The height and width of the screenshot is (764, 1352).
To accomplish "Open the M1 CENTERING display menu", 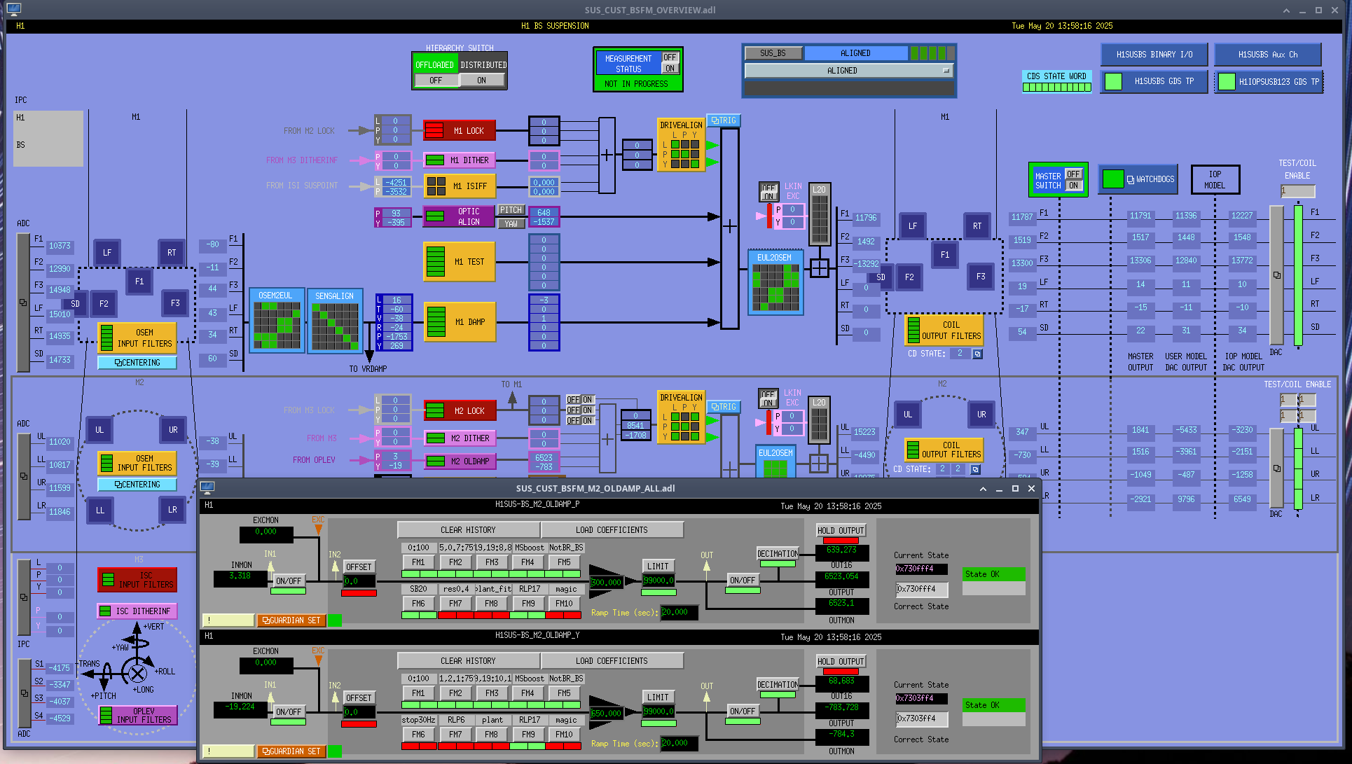I will point(137,363).
